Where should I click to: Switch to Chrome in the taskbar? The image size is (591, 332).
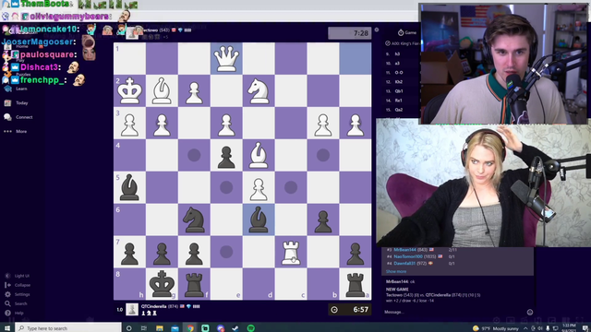(x=190, y=328)
